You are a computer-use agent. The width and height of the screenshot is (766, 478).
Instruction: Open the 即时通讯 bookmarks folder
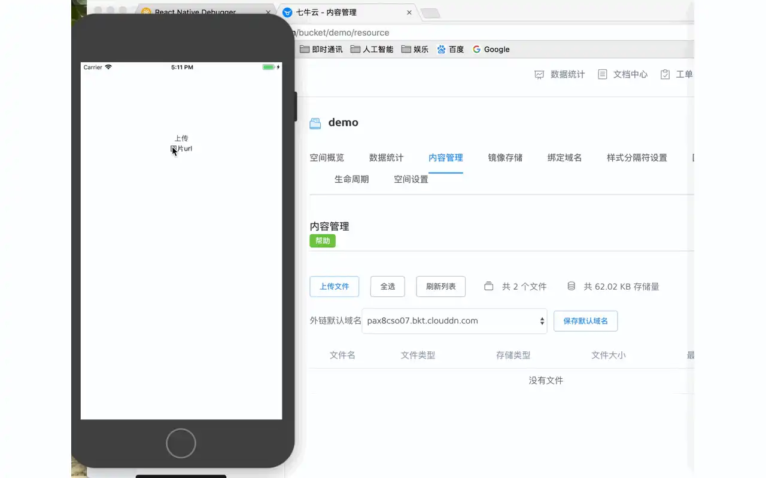click(321, 50)
